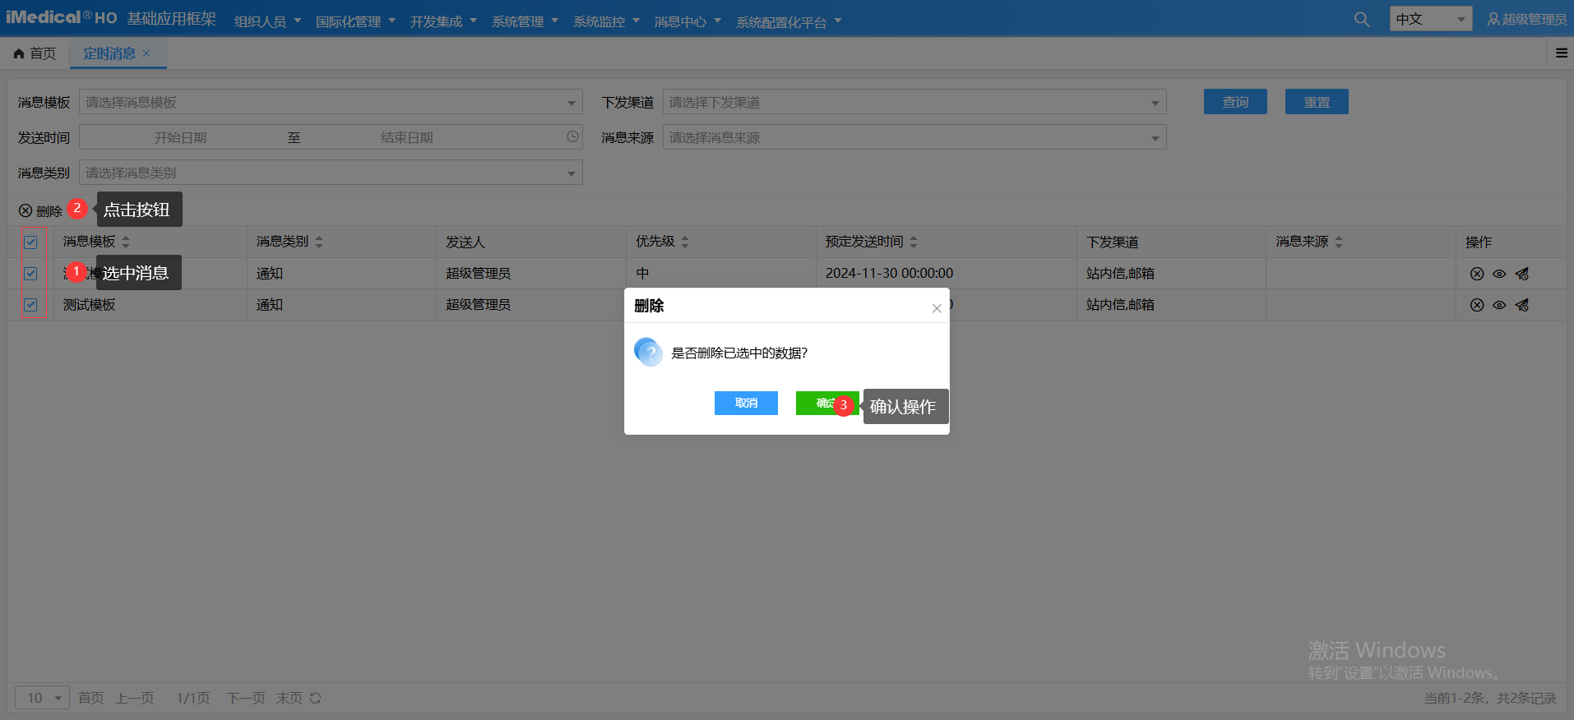Click the clock icon in send time field
Screen dimensions: 1574x720
point(572,137)
